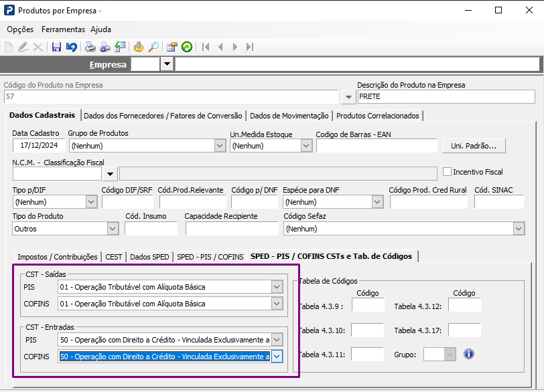This screenshot has height=392, width=544.
Task: Print using the printer icon
Action: 90,47
